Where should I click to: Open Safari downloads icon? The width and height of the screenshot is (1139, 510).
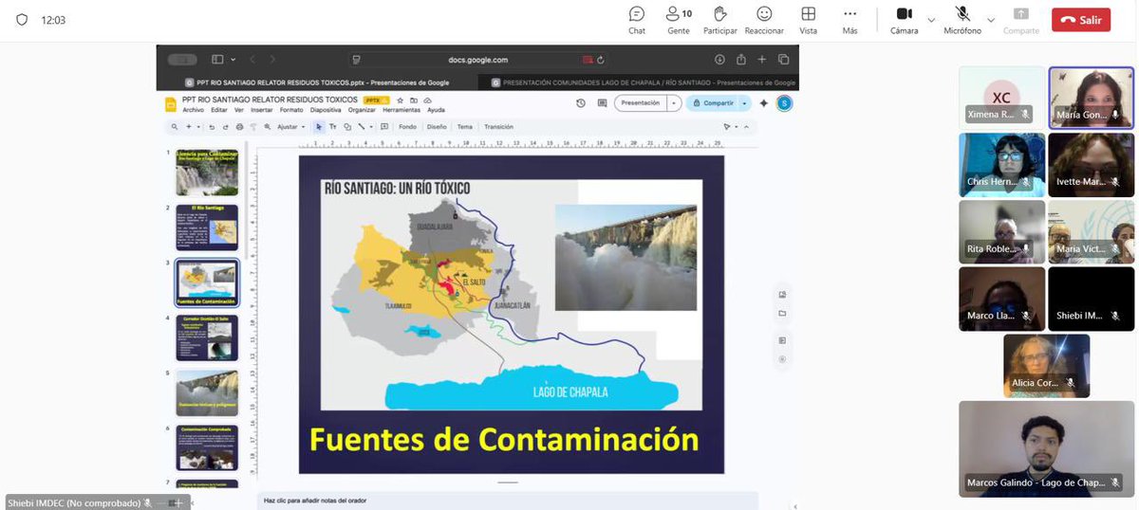click(719, 59)
